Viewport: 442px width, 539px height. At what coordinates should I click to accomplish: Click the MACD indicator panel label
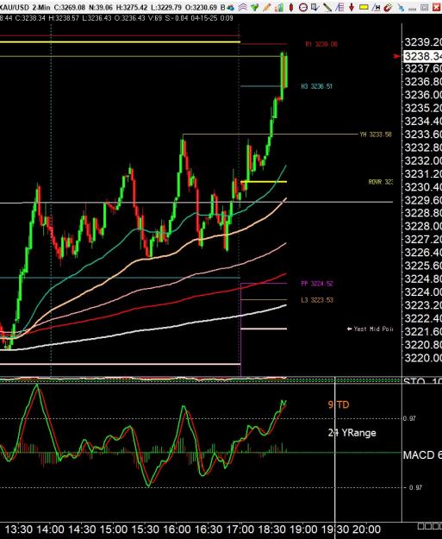coord(422,455)
